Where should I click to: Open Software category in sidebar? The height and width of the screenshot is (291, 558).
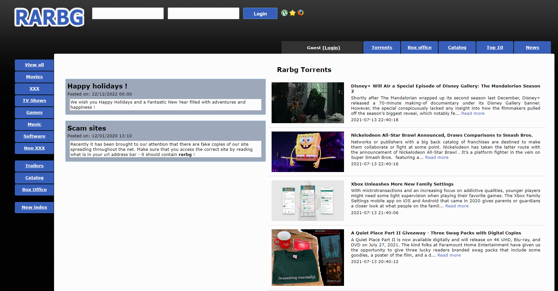pos(34,136)
